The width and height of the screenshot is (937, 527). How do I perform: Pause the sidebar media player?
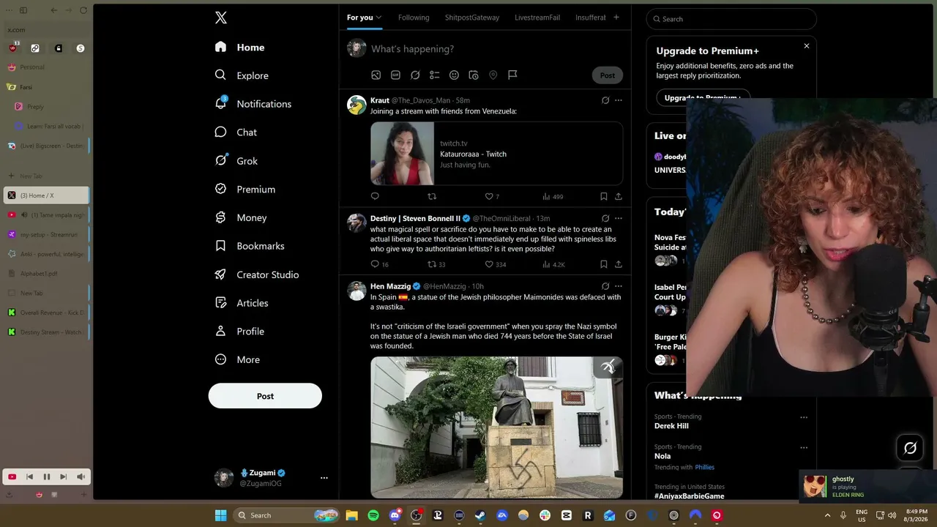[46, 476]
